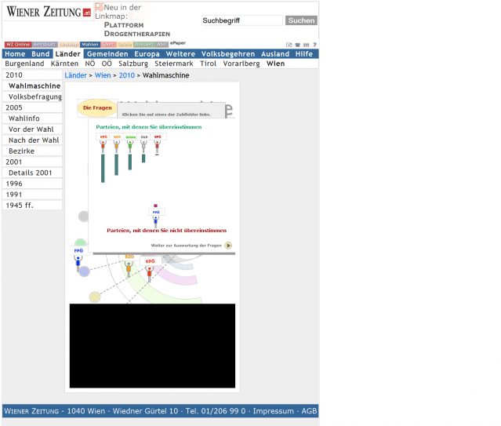This screenshot has width=501, height=426.
Task: Click the first small icon left of the telephone
Action: [289, 45]
